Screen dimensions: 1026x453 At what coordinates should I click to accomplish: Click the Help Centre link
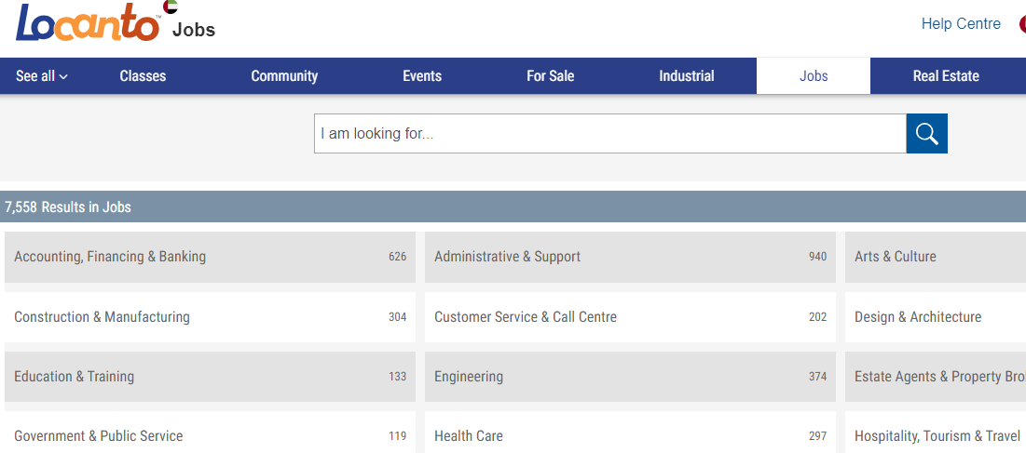tap(961, 24)
